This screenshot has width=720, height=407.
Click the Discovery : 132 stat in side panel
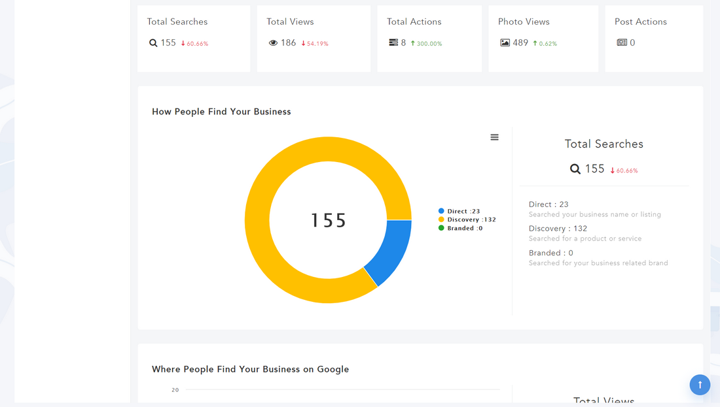coord(558,229)
